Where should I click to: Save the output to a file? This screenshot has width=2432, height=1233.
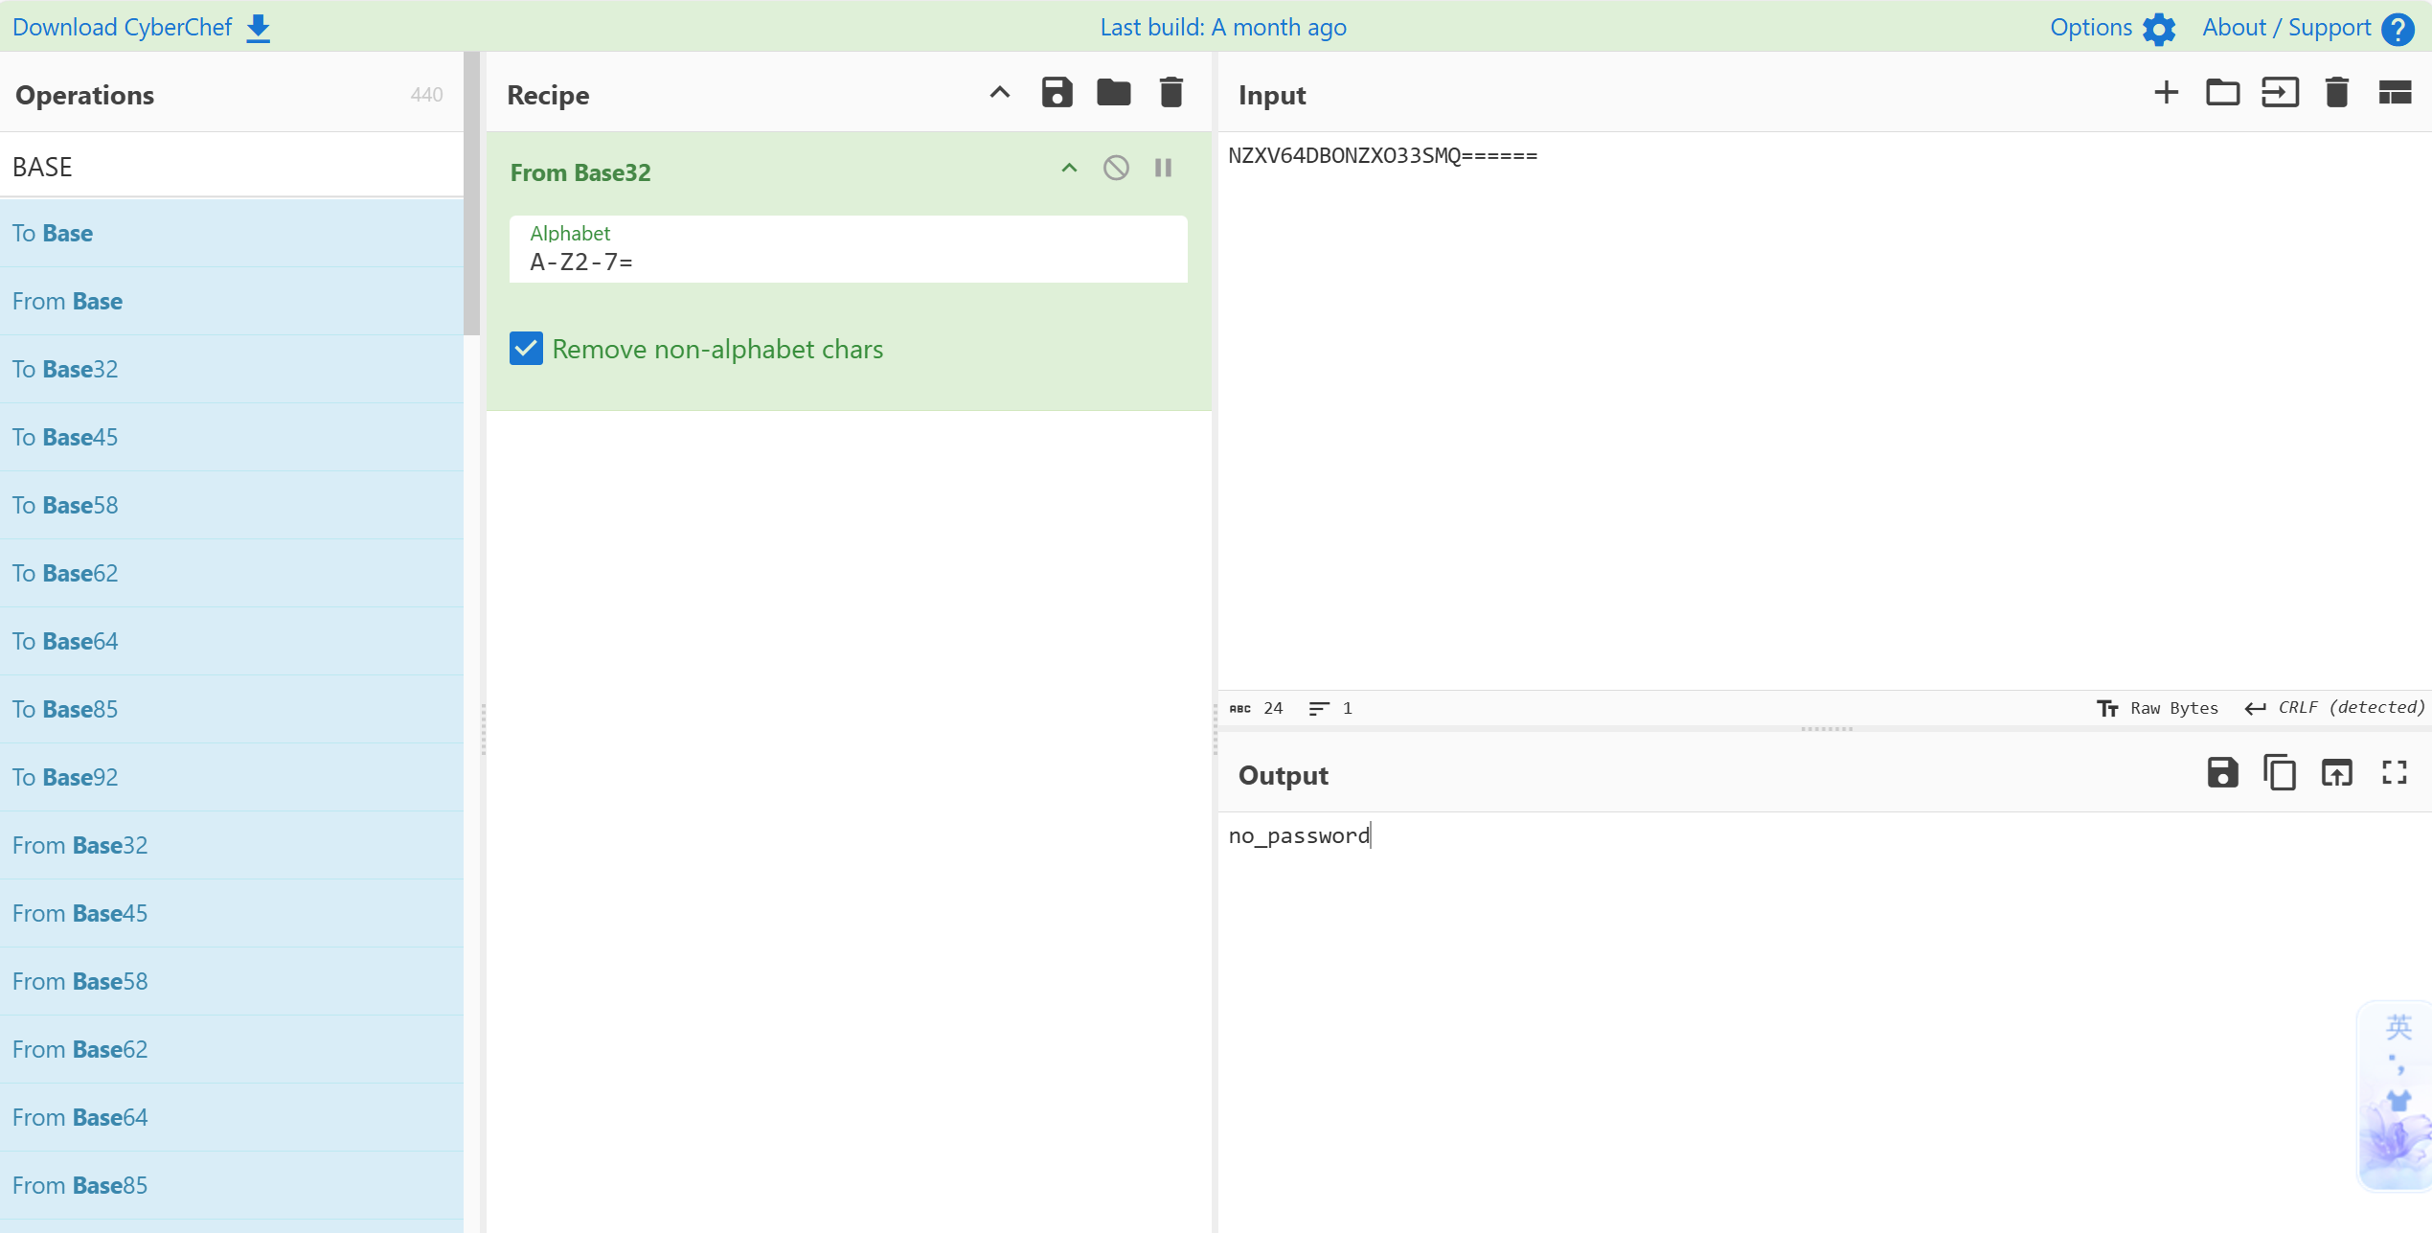point(2222,772)
